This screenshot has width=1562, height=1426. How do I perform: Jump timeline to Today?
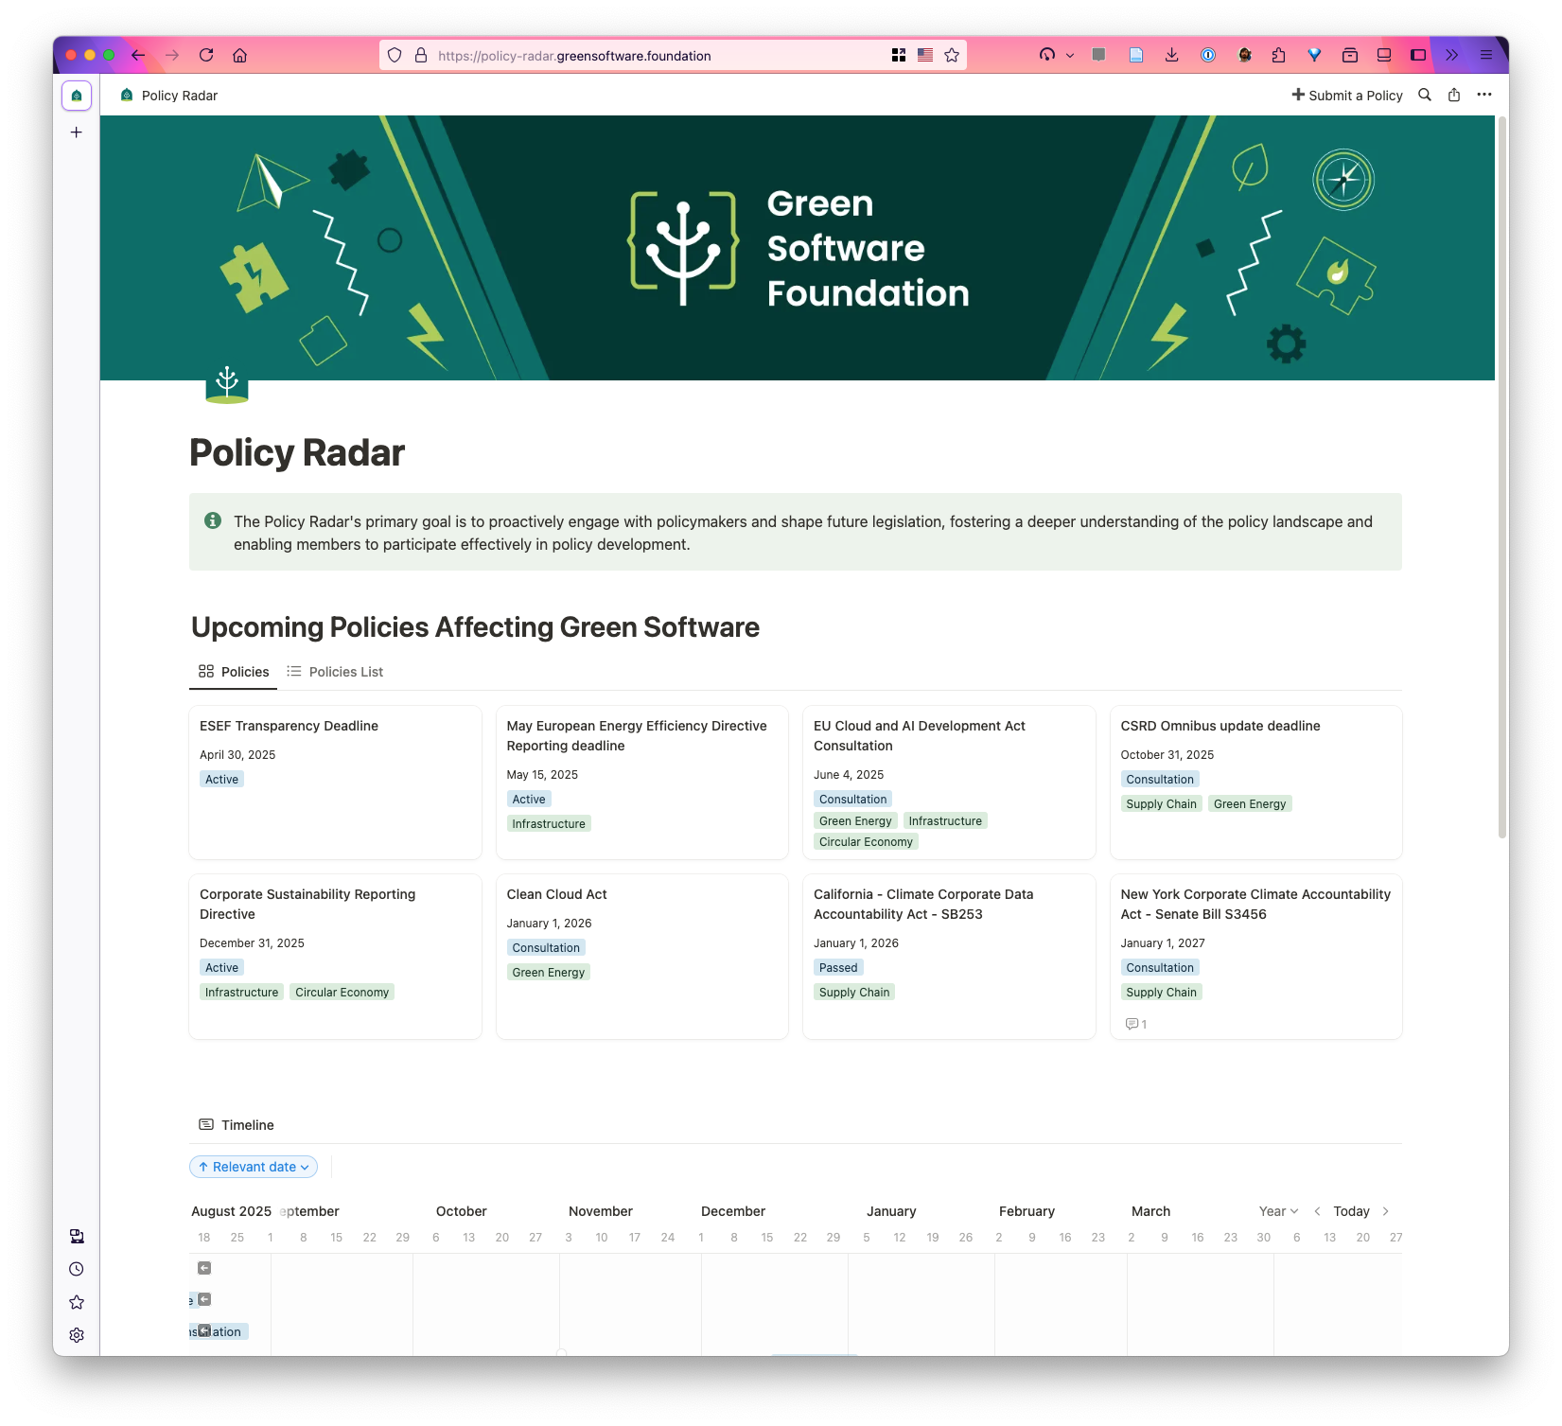click(x=1351, y=1211)
